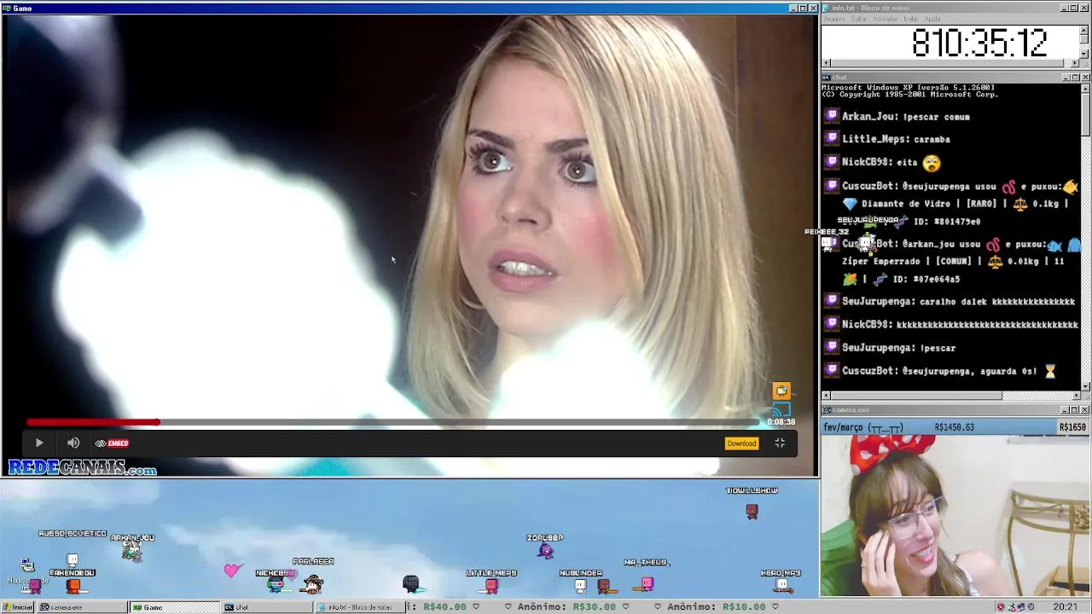Click the Twitch badge next to Little_Meps
The height and width of the screenshot is (614, 1092).
[832, 138]
